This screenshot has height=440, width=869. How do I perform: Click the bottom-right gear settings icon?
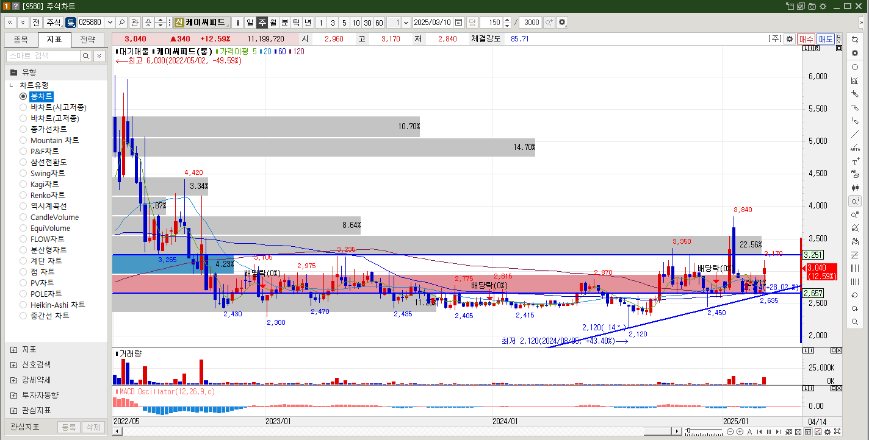(826, 431)
